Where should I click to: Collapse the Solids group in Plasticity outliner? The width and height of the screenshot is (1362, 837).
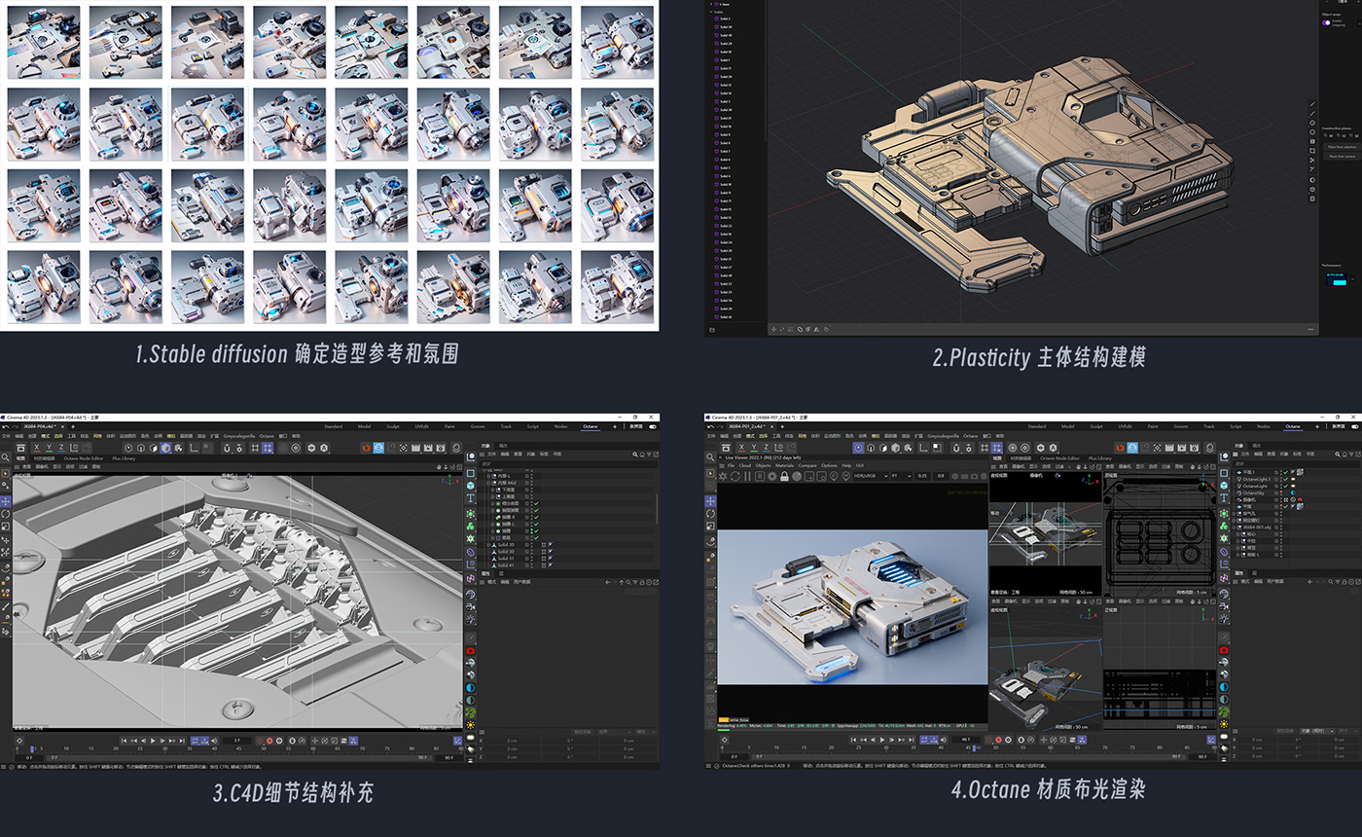712,12
